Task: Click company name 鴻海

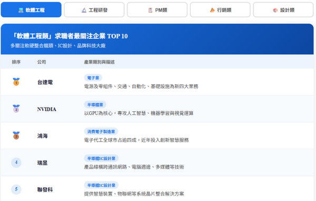Action: (42, 136)
